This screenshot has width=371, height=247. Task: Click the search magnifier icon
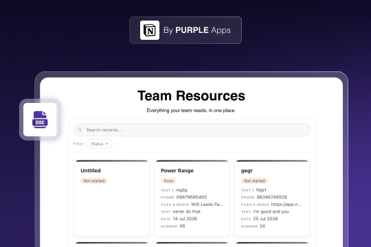coord(80,130)
